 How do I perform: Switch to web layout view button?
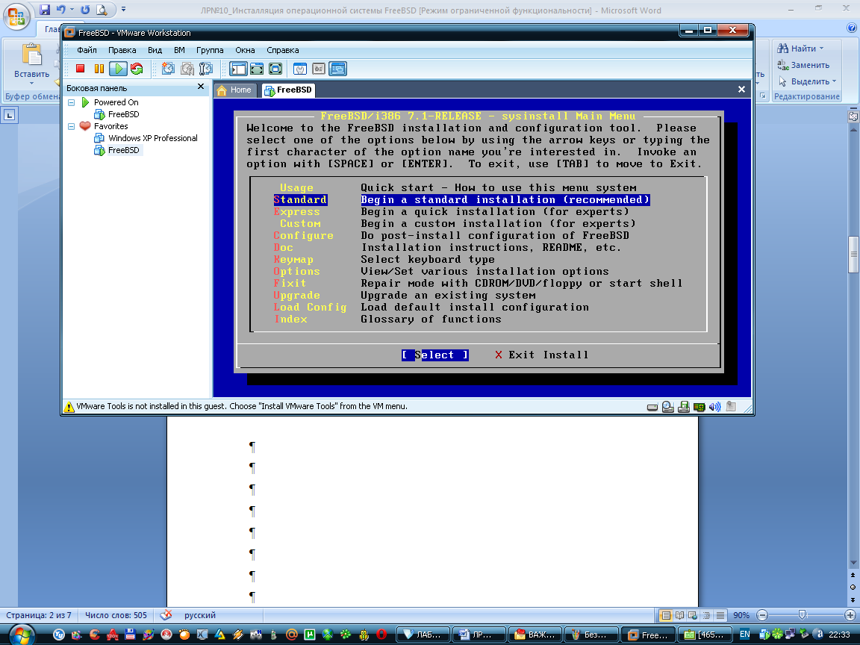click(693, 615)
